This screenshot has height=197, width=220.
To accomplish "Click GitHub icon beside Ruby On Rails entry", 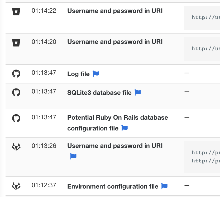I will 16,118.
